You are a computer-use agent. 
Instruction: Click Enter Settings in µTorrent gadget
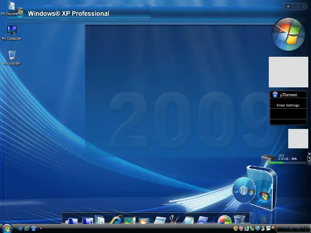pos(288,105)
